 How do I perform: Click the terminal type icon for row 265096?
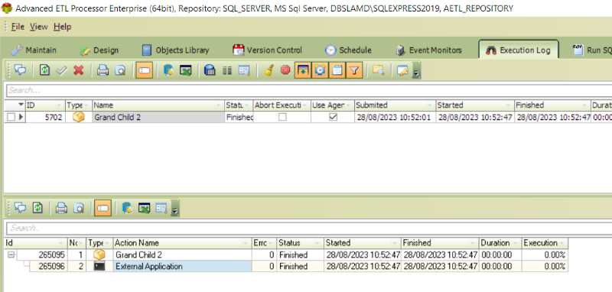(x=99, y=267)
